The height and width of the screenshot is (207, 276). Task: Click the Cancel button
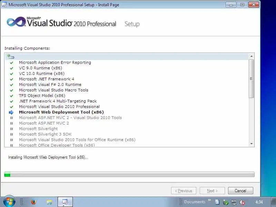coord(240,191)
